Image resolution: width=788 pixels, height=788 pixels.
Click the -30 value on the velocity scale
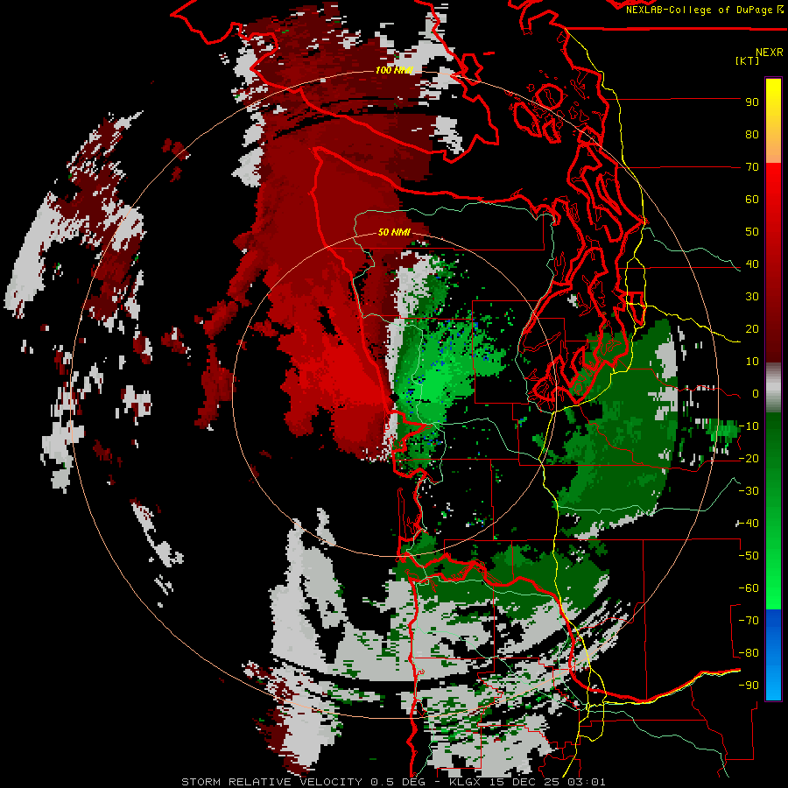[x=749, y=491]
